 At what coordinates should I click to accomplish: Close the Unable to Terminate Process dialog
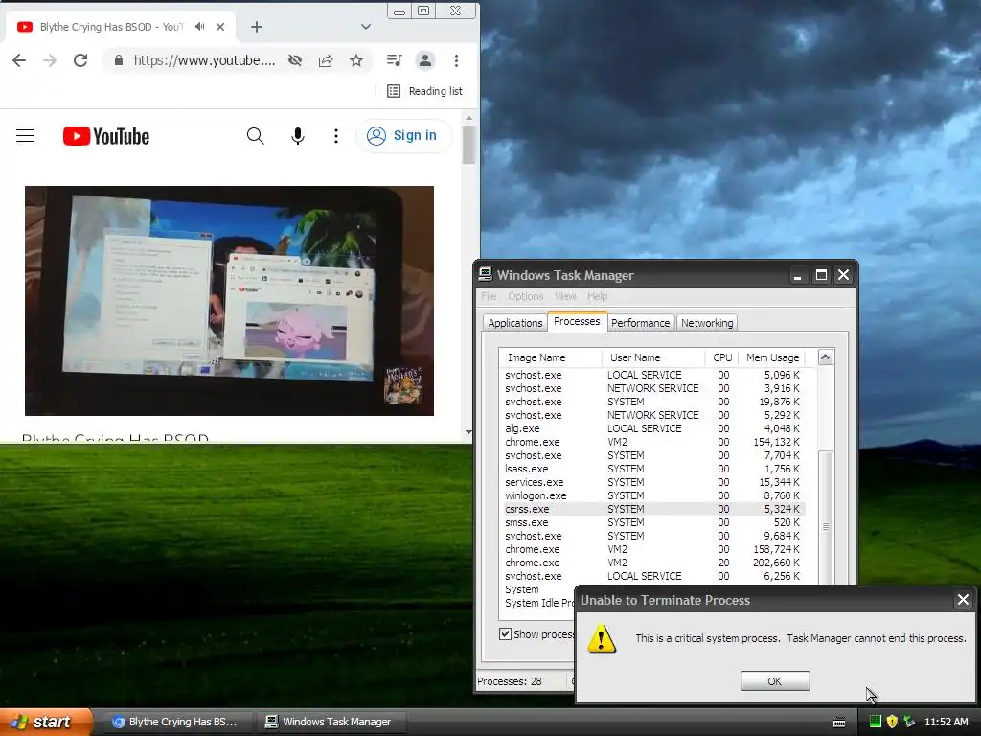click(963, 600)
